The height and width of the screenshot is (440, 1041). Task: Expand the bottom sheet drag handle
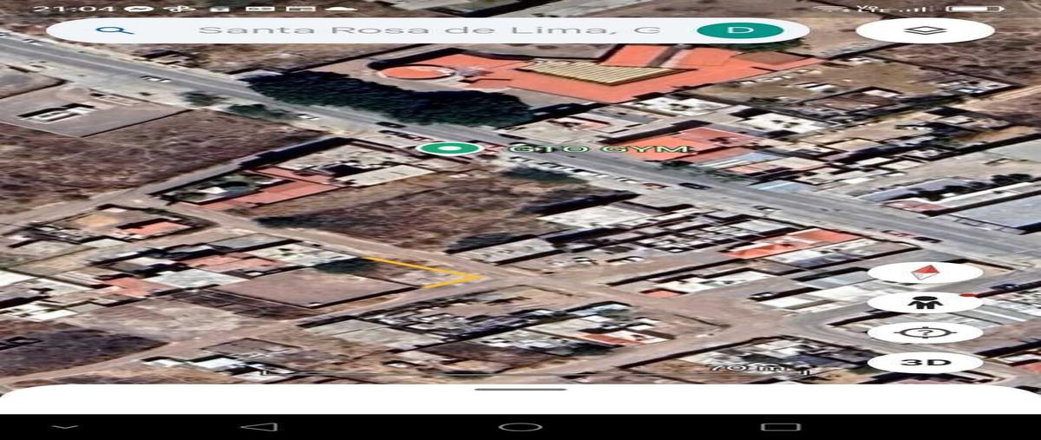pyautogui.click(x=520, y=390)
